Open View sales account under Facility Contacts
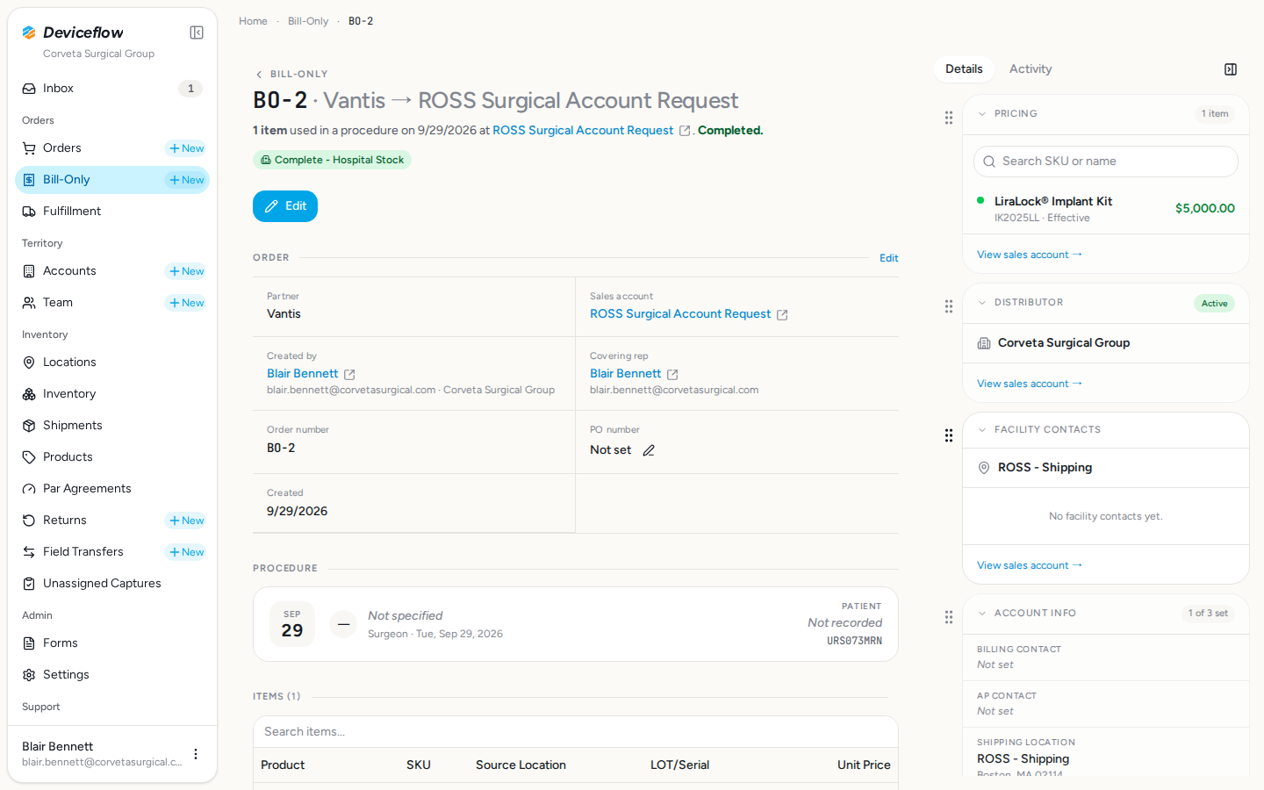The height and width of the screenshot is (790, 1264). [x=1030, y=565]
